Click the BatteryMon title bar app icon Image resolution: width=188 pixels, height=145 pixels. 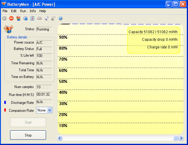click(x=4, y=4)
